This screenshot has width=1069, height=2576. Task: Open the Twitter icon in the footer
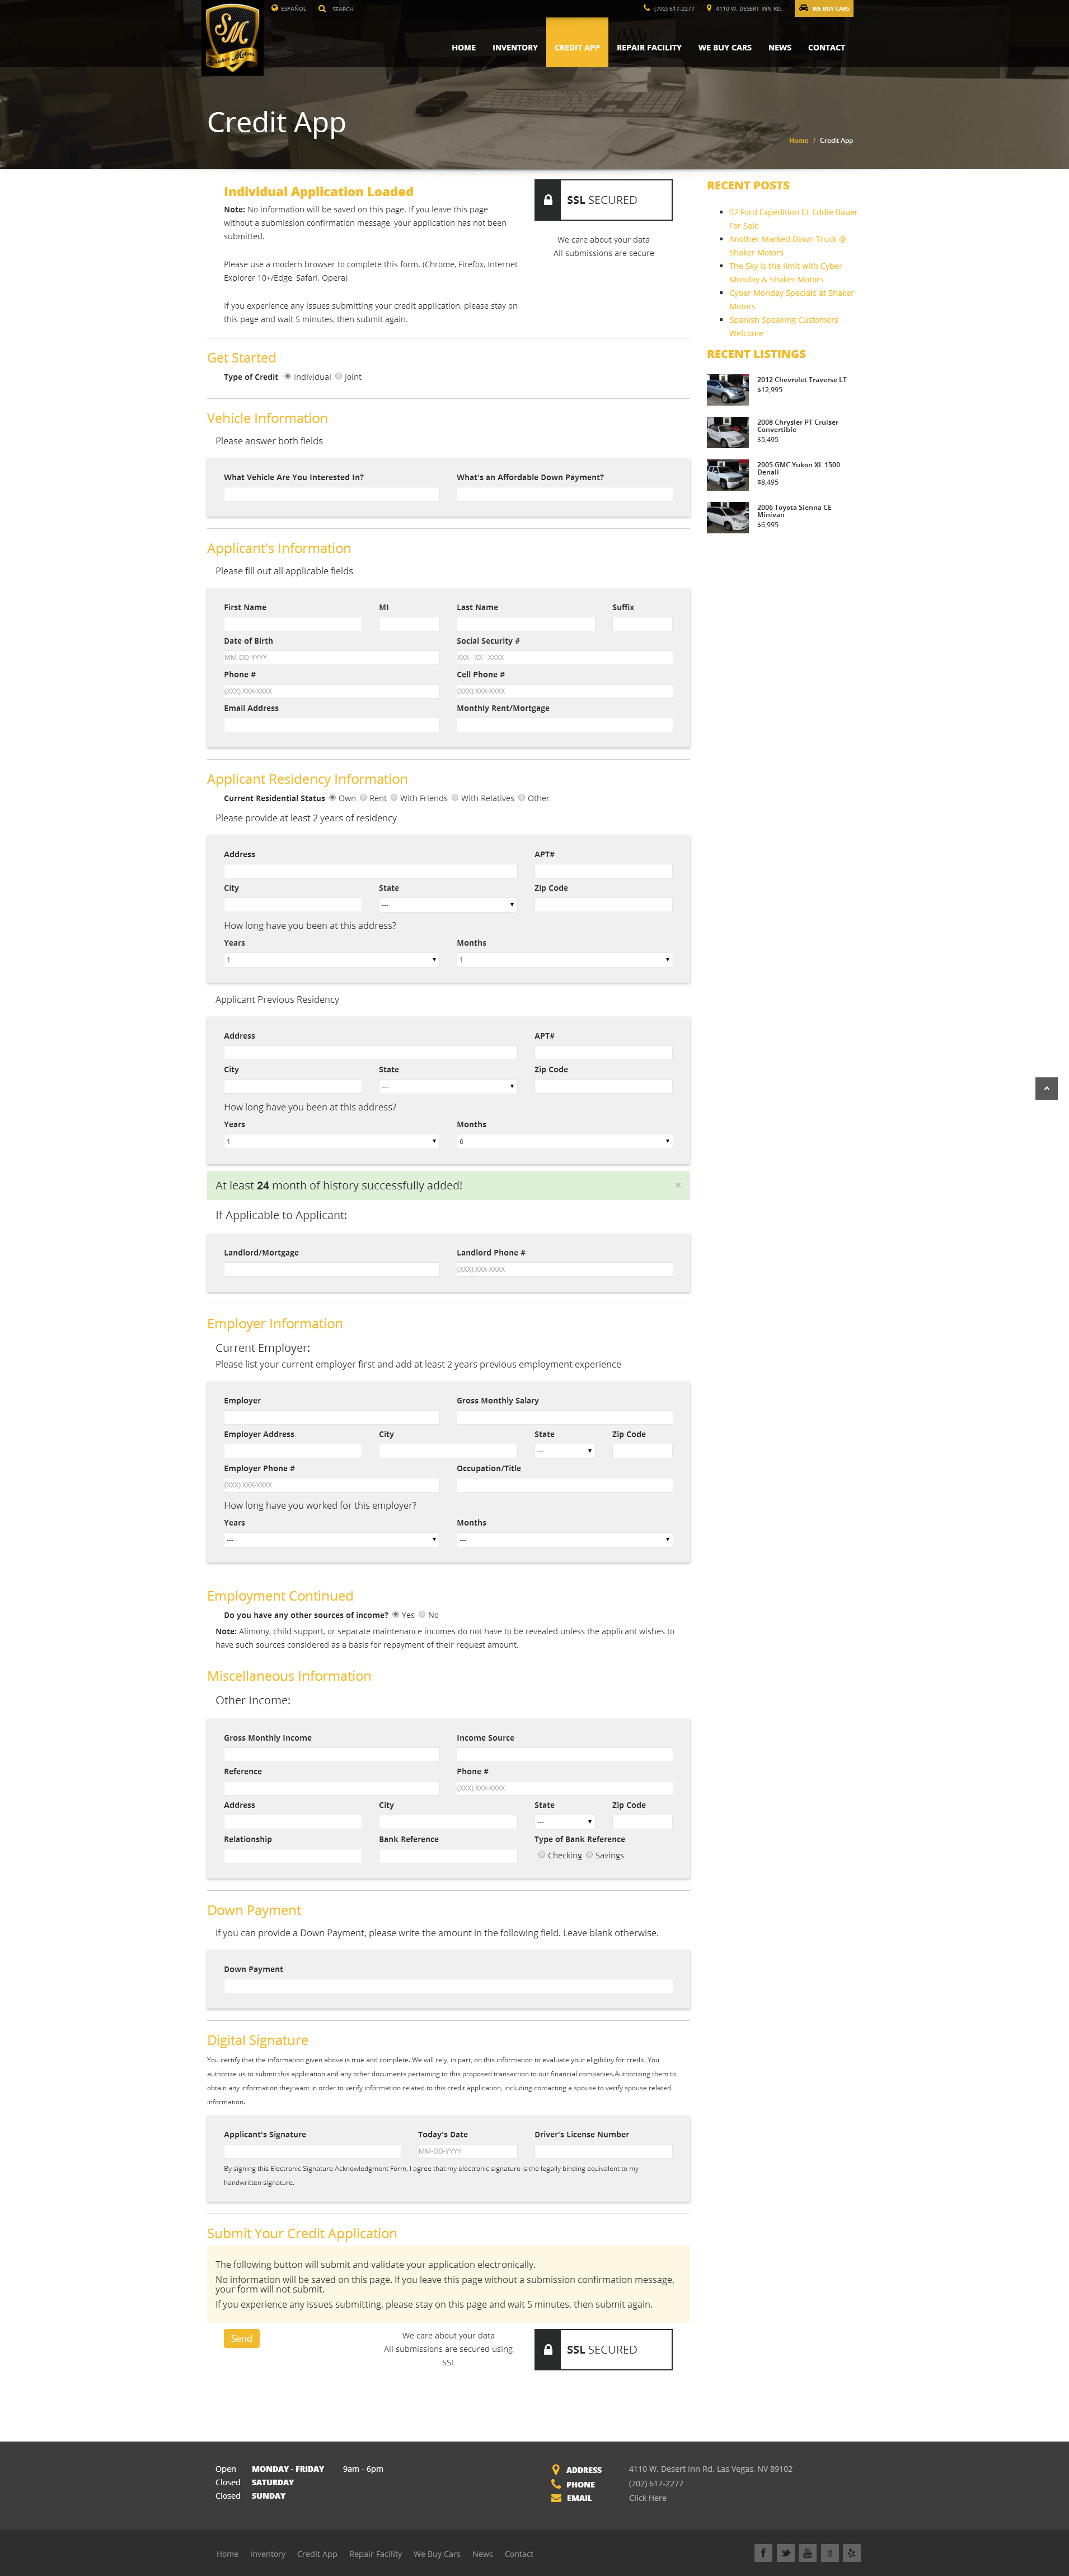[785, 2552]
